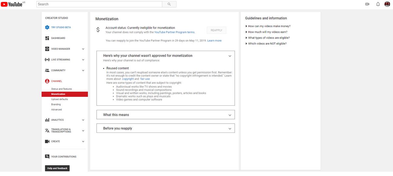Click the Video Manager icon
The image size is (393, 176).
[47, 49]
